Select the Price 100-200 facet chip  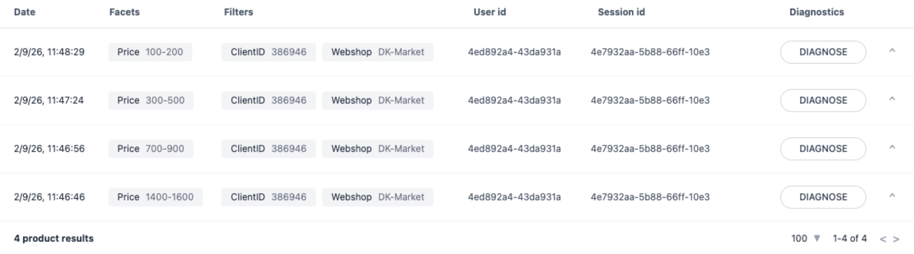click(150, 52)
